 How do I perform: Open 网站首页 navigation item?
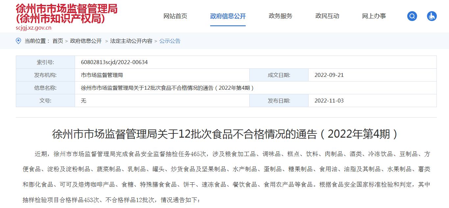click(x=175, y=16)
